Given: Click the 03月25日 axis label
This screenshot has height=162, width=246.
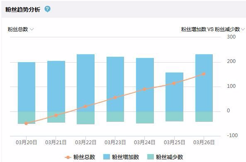Looking at the screenshot, I should coord(175,142).
